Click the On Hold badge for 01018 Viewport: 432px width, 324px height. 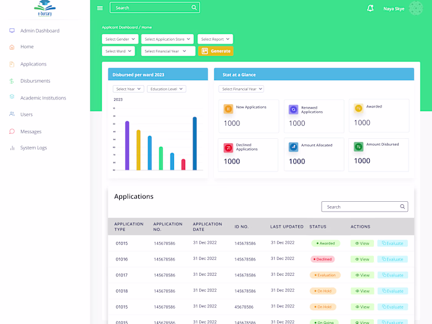[323, 291]
